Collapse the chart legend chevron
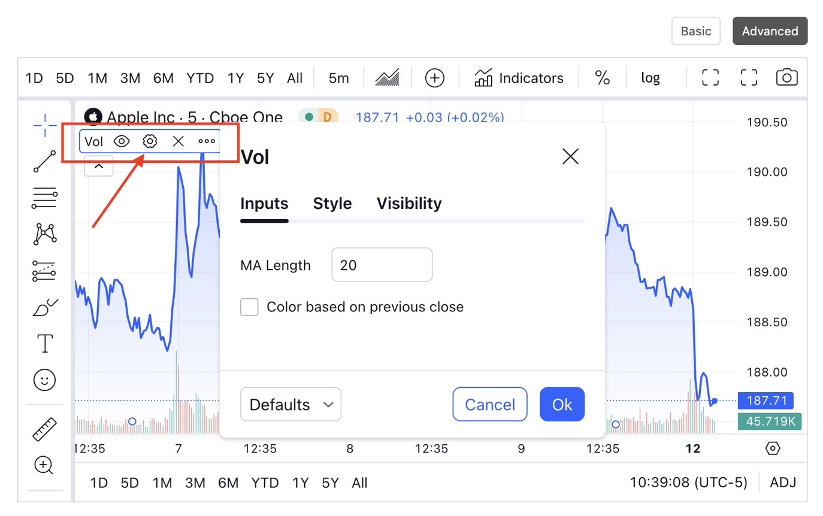The height and width of the screenshot is (516, 823). pos(99,166)
